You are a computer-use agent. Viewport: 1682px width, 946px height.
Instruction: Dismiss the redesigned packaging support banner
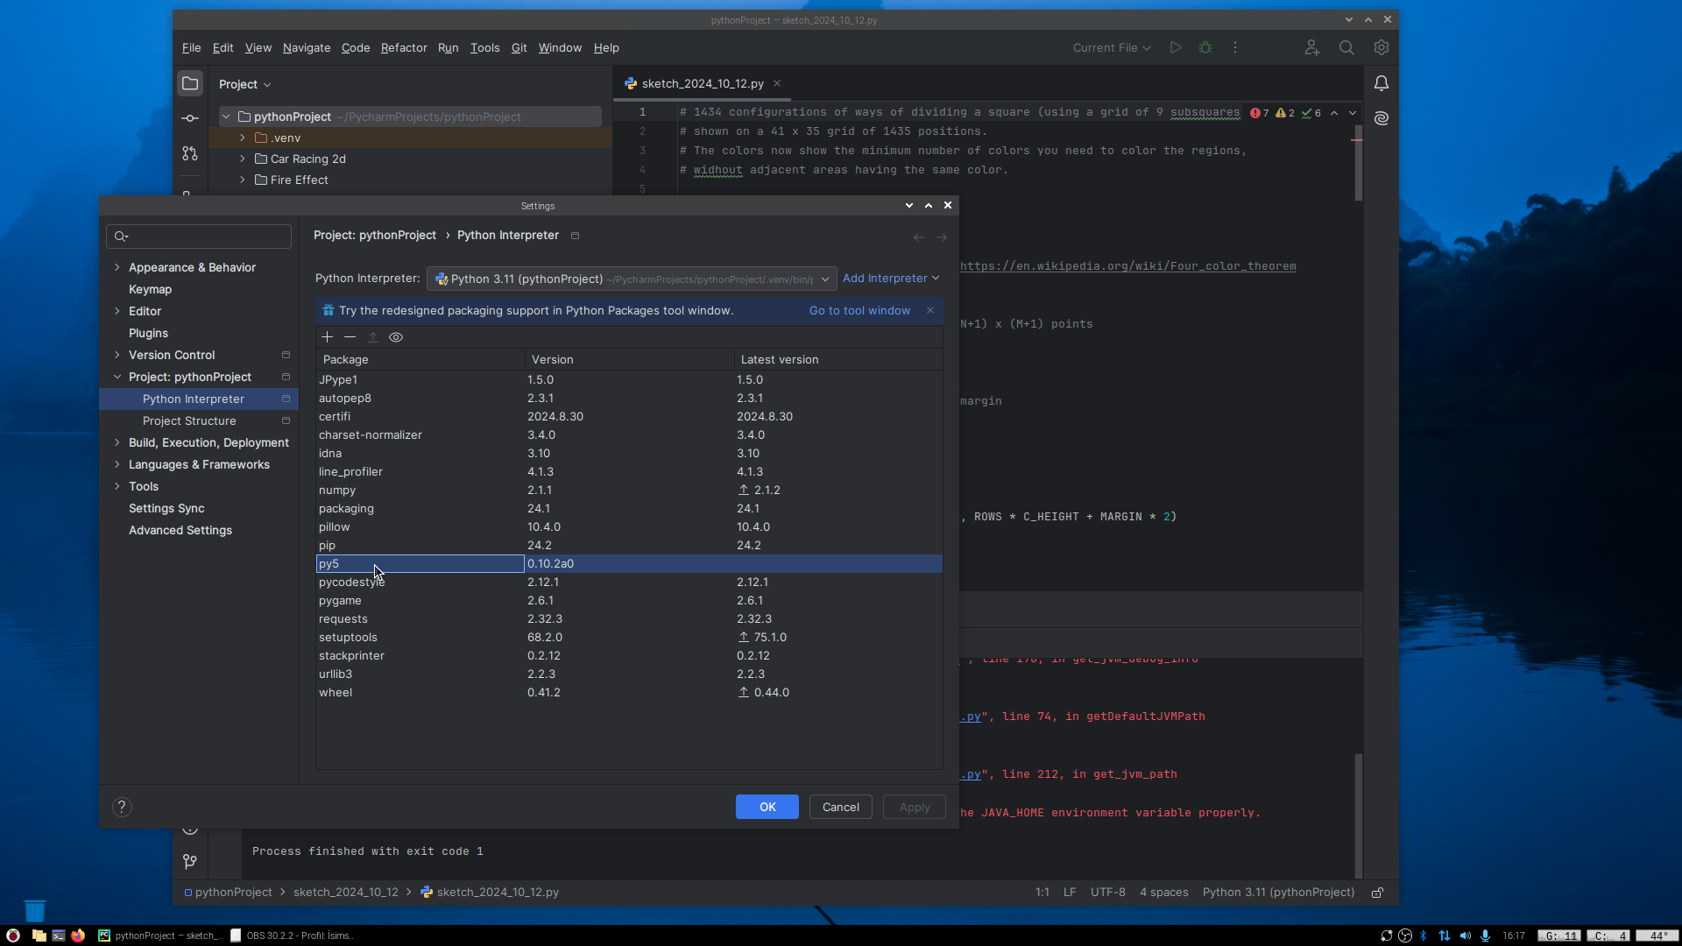(x=930, y=311)
